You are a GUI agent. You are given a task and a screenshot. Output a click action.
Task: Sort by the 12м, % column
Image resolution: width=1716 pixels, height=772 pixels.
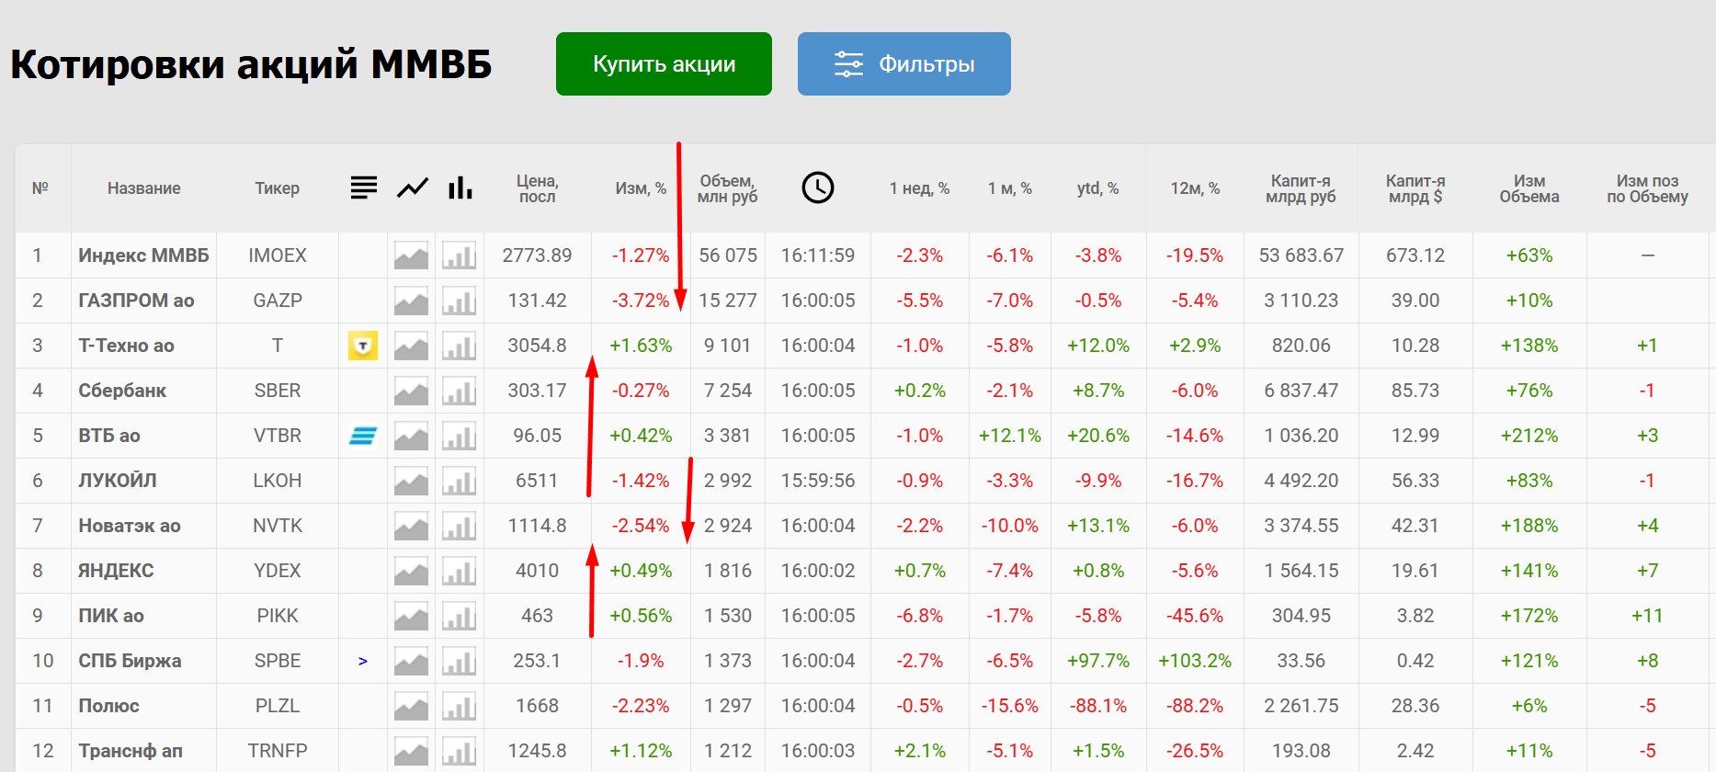click(x=1195, y=188)
